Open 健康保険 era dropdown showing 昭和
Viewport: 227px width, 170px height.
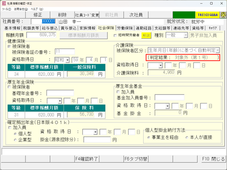coord(67,60)
